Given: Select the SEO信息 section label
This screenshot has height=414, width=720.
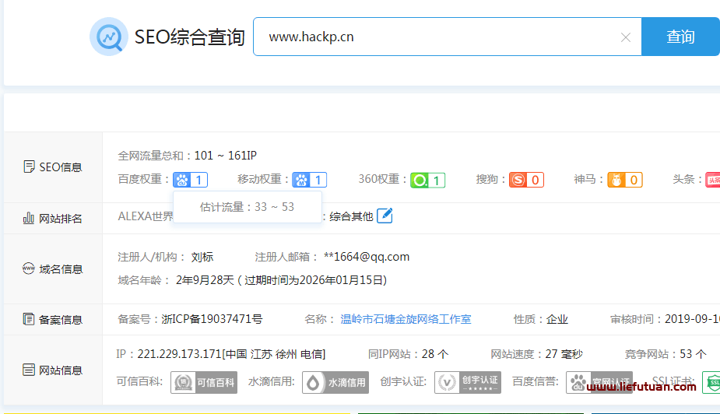Looking at the screenshot, I should click(x=53, y=167).
